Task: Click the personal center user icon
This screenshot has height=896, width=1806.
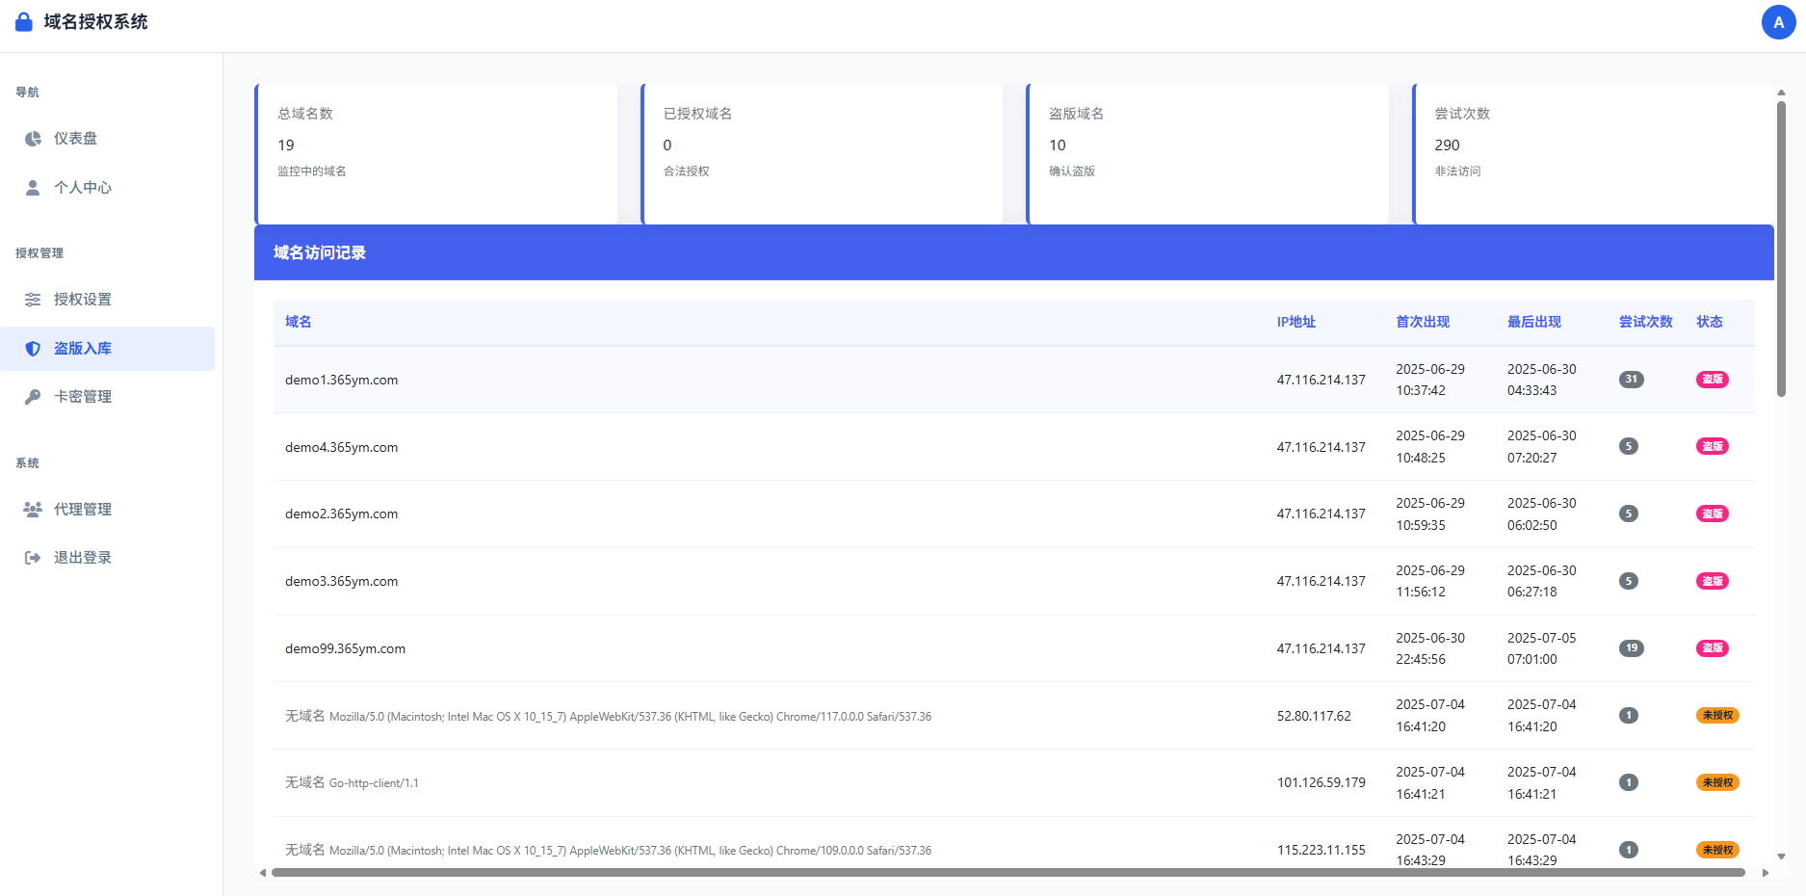Action: [x=33, y=188]
